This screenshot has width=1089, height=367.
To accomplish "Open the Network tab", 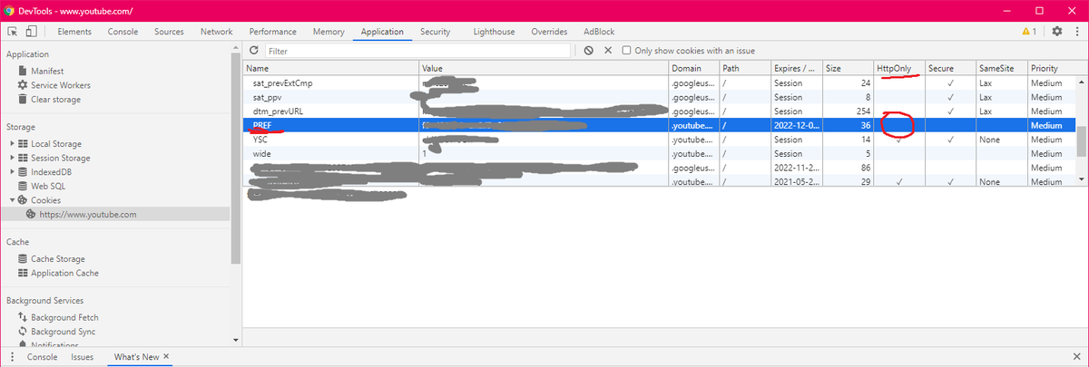I will pos(216,32).
